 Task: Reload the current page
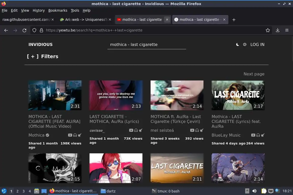coord(24,30)
